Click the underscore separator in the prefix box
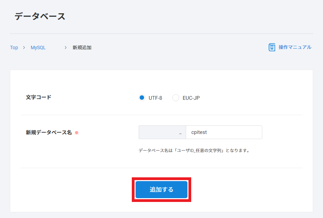The height and width of the screenshot is (218, 323). [180, 133]
